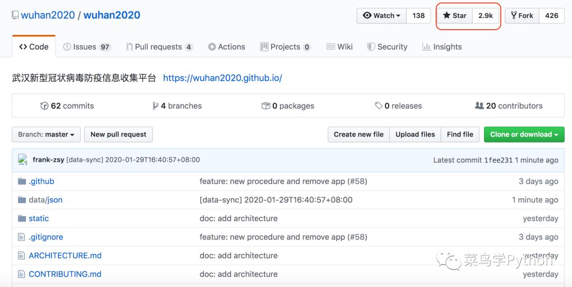Open the data/json folder

coord(46,200)
